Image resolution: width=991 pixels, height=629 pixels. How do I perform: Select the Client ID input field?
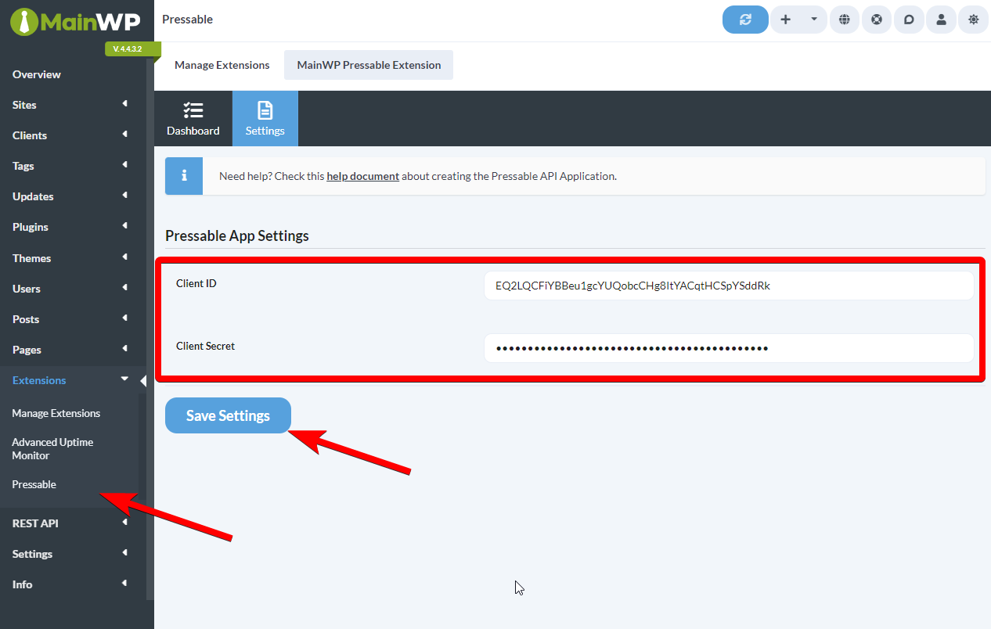[x=728, y=286]
